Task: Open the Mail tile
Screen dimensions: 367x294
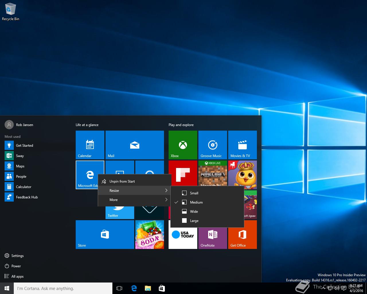Action: click(x=135, y=145)
